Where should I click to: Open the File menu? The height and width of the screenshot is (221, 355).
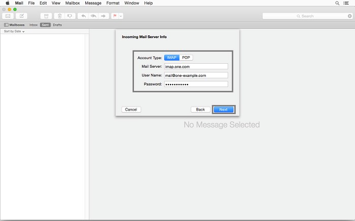pos(31,3)
